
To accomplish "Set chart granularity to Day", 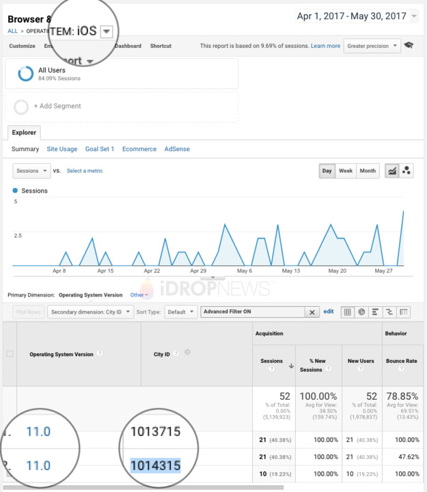I will 327,171.
